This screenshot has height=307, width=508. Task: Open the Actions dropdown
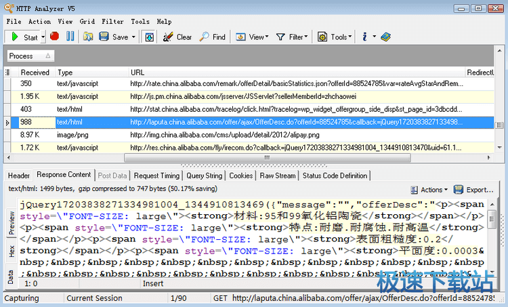(x=429, y=190)
